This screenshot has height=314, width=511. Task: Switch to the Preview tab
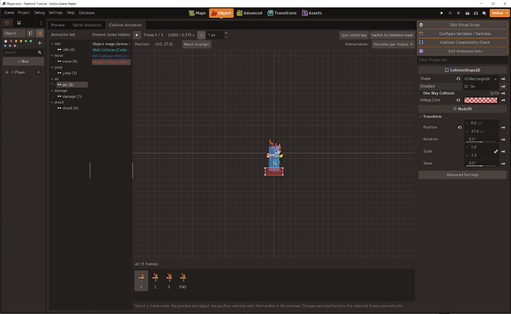(58, 25)
